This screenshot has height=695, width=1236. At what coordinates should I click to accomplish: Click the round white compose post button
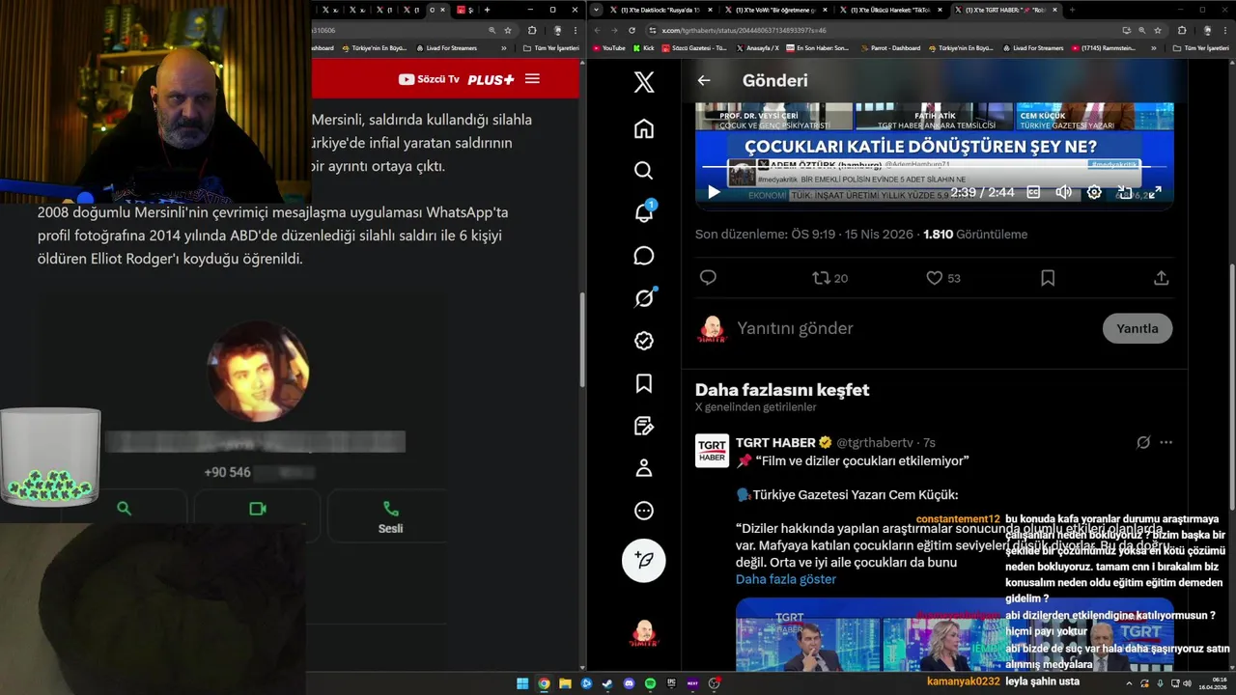644,560
